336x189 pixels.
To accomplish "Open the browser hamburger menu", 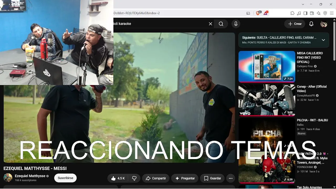I will (332, 13).
